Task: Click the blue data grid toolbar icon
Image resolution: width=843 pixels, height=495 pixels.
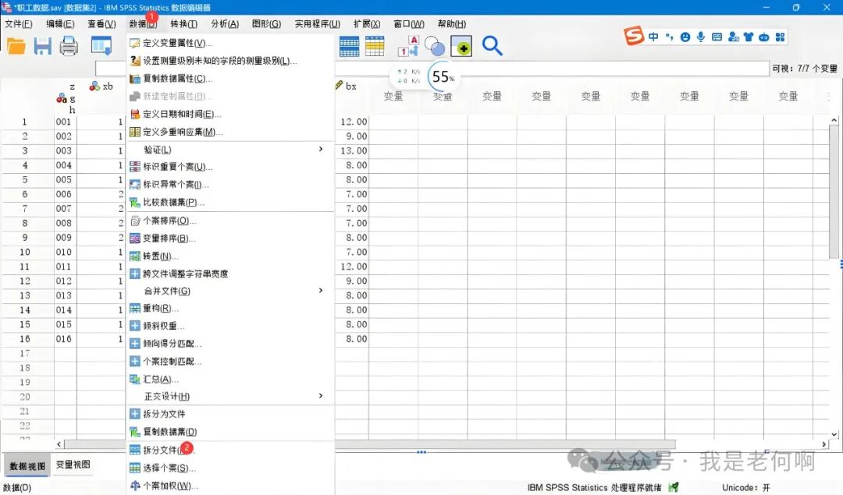Action: click(x=349, y=47)
